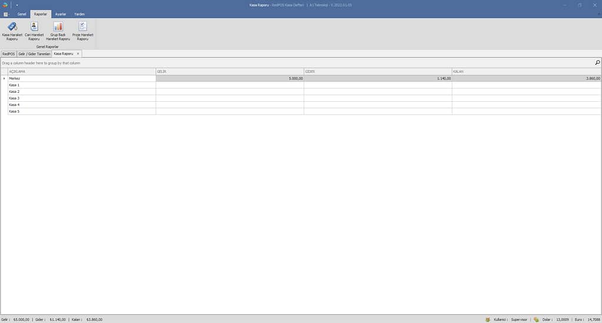The width and height of the screenshot is (602, 323).
Task: Sort by the KALAN column header
Action: click(x=526, y=71)
